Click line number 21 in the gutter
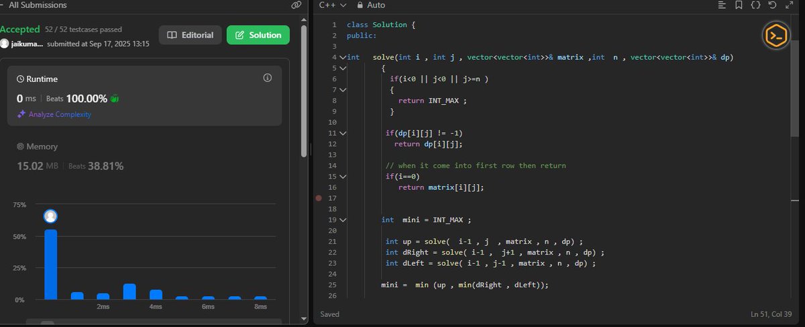 [331, 241]
